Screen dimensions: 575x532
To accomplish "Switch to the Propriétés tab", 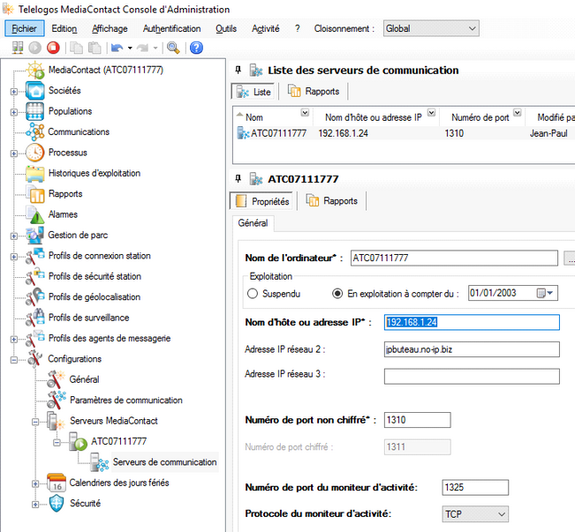I will [x=261, y=201].
